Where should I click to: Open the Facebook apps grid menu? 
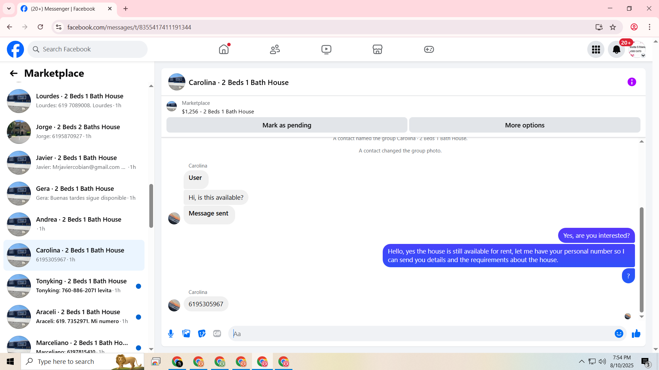[596, 50]
